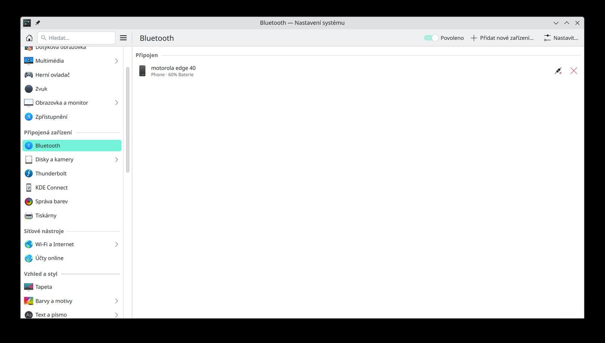The height and width of the screenshot is (343, 605).
Task: Open Zvuk settings from sidebar
Action: click(x=41, y=89)
